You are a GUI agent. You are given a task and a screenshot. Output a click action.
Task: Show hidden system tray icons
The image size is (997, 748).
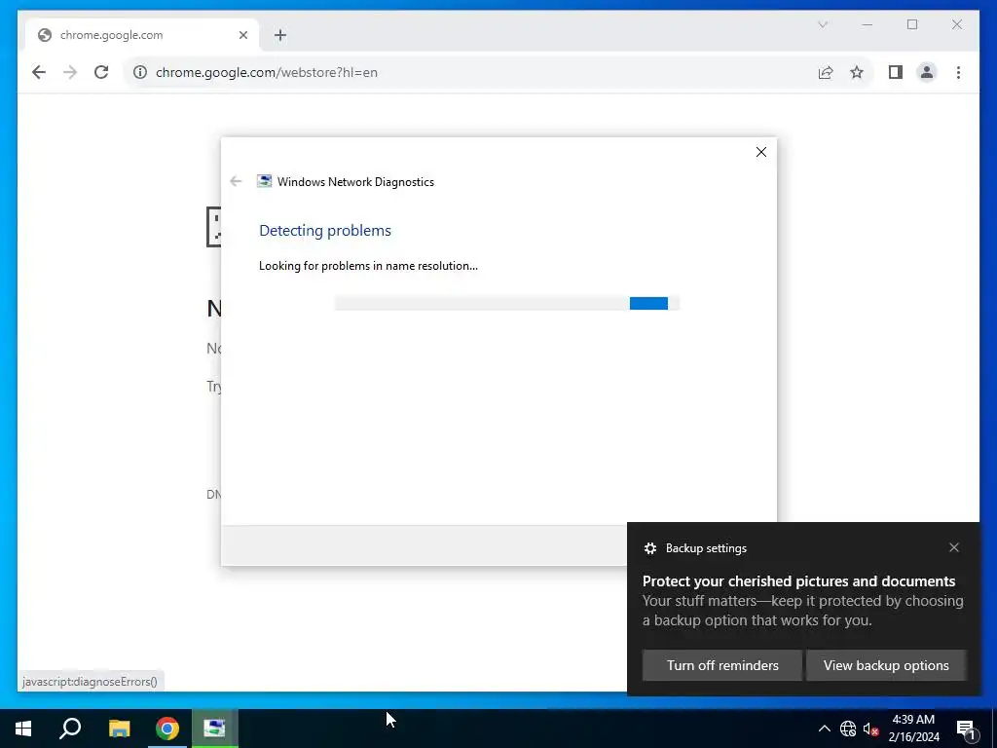pos(824,729)
